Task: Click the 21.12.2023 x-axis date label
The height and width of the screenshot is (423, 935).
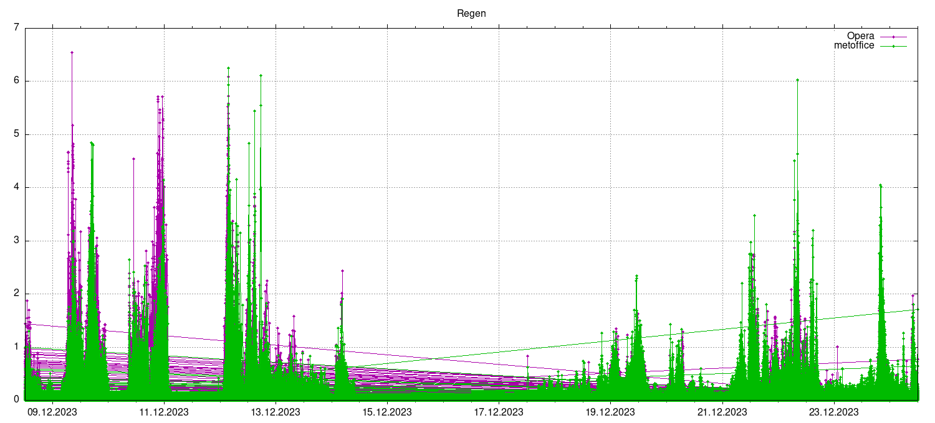Action: tap(722, 411)
